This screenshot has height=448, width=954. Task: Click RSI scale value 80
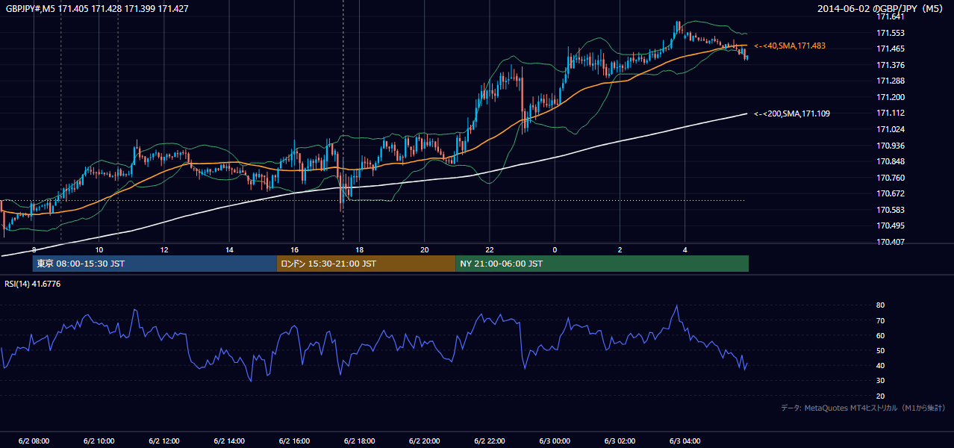click(x=881, y=305)
